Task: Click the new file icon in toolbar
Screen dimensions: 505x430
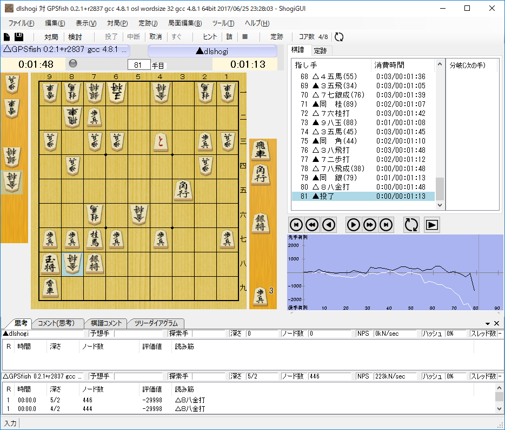Action: point(7,37)
